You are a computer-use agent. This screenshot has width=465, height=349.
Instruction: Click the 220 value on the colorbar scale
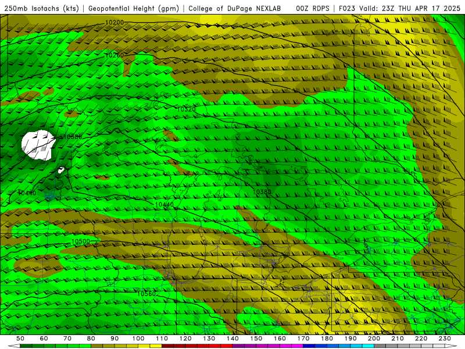pyautogui.click(x=421, y=339)
